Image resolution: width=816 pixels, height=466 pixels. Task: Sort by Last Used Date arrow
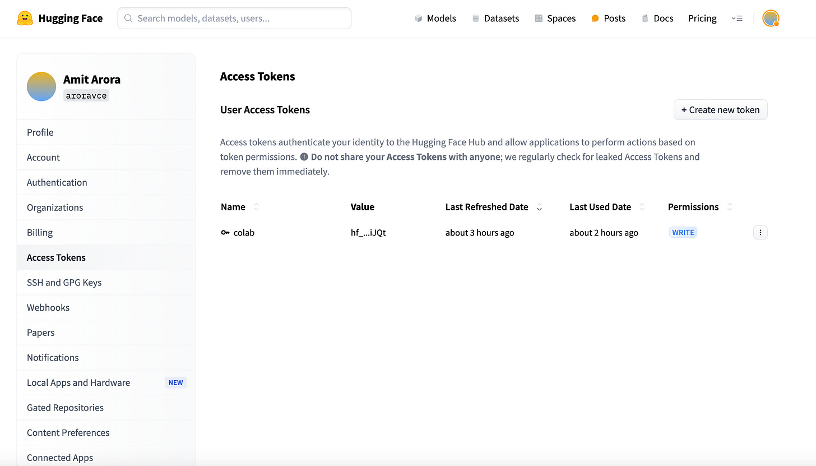pyautogui.click(x=642, y=207)
